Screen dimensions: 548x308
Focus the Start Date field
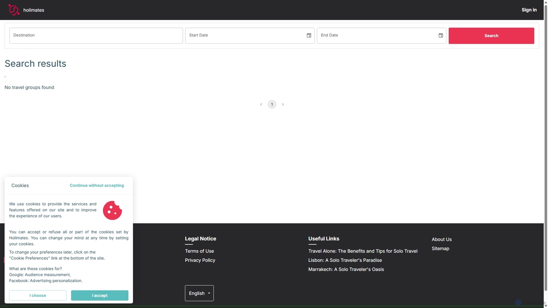point(250,36)
